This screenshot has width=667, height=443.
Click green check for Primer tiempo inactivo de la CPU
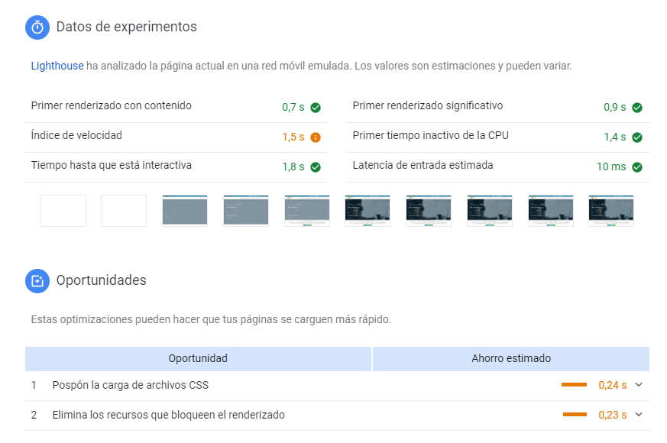click(636, 137)
